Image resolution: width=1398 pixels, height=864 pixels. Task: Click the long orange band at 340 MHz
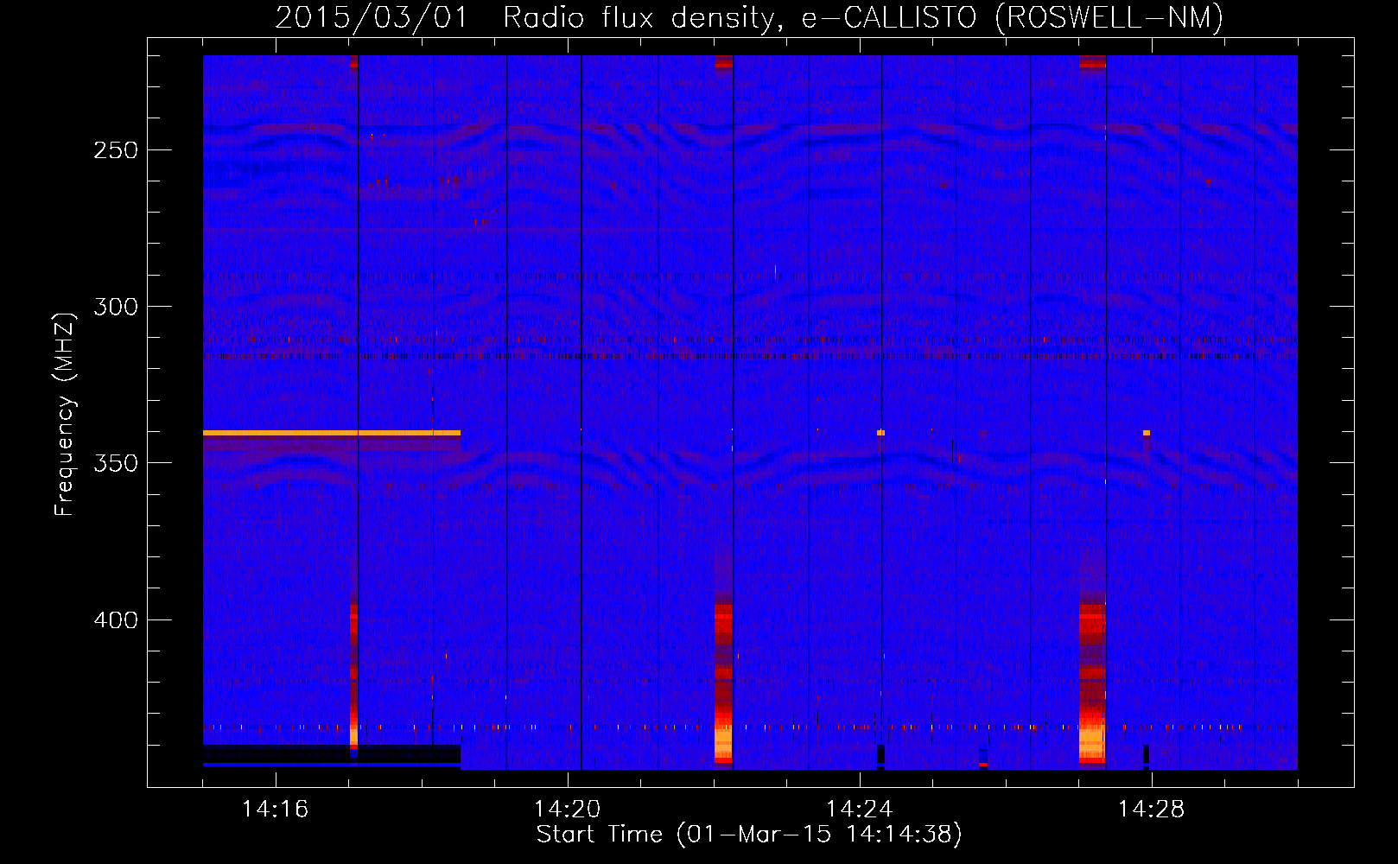[332, 433]
